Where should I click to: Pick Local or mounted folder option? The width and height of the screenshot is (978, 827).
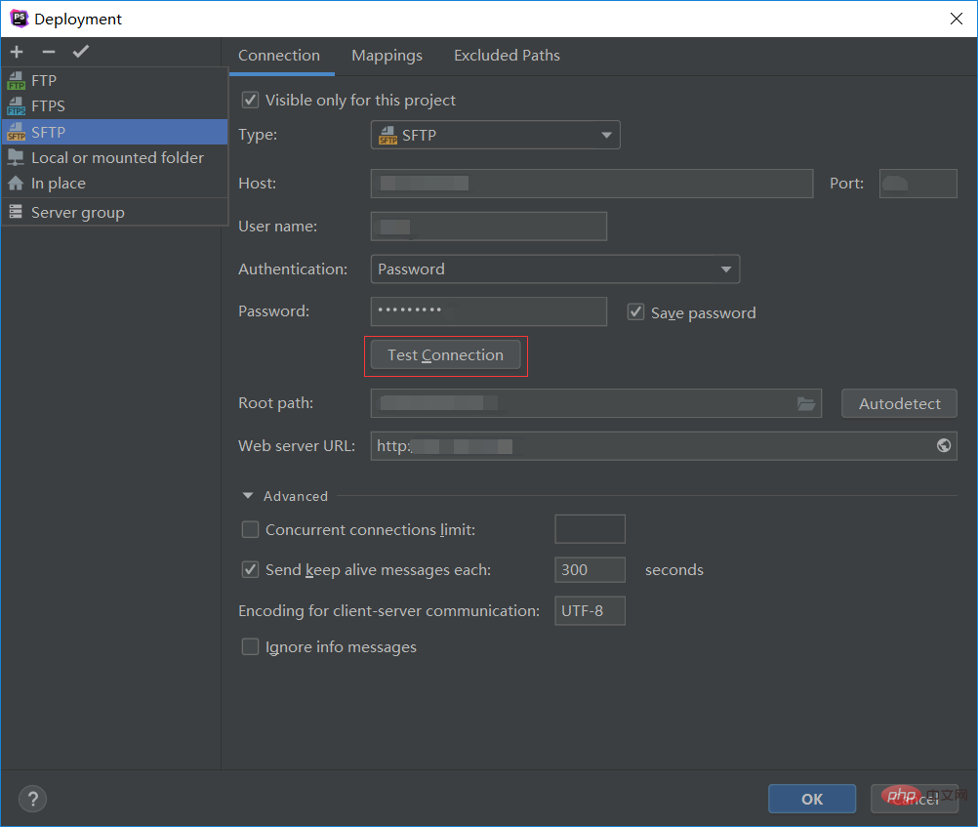pyautogui.click(x=115, y=157)
